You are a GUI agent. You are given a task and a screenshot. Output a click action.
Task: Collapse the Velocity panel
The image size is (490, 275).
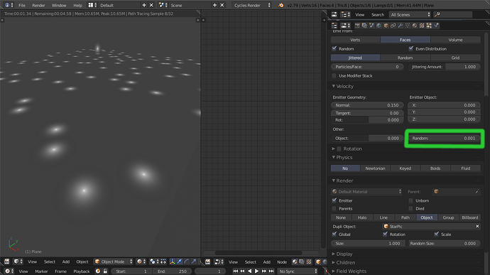(334, 86)
